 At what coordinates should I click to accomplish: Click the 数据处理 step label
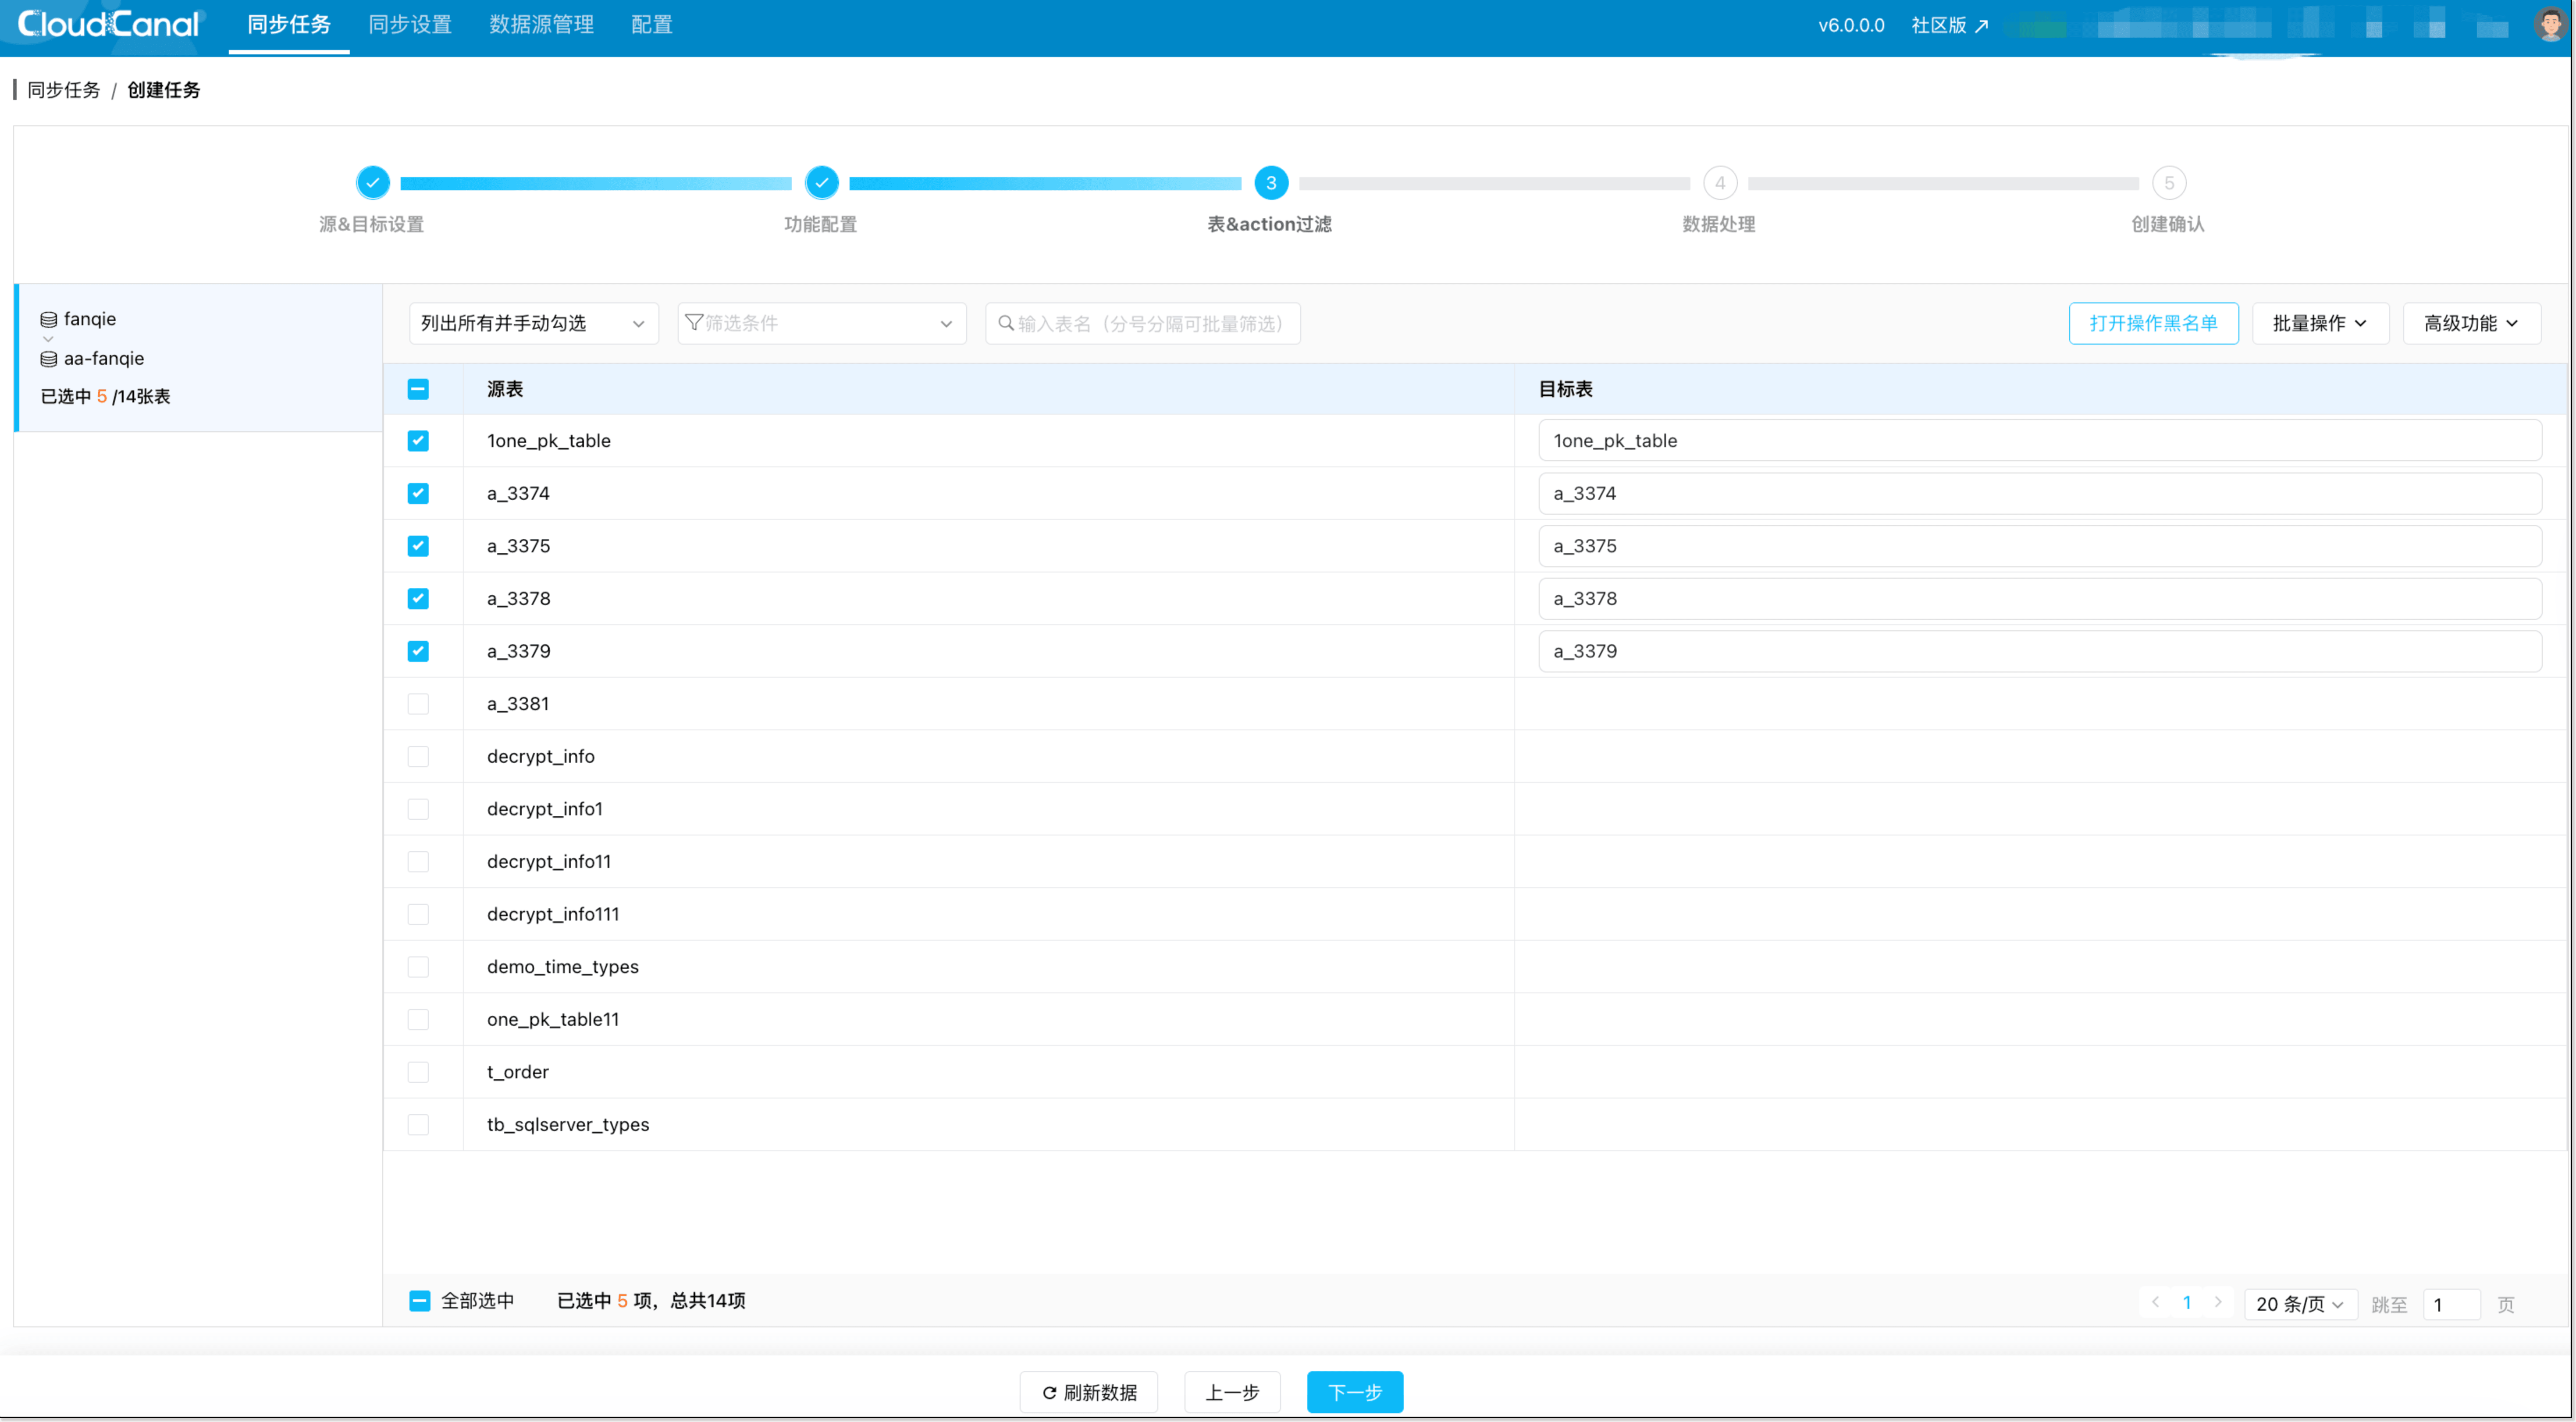(x=1719, y=224)
